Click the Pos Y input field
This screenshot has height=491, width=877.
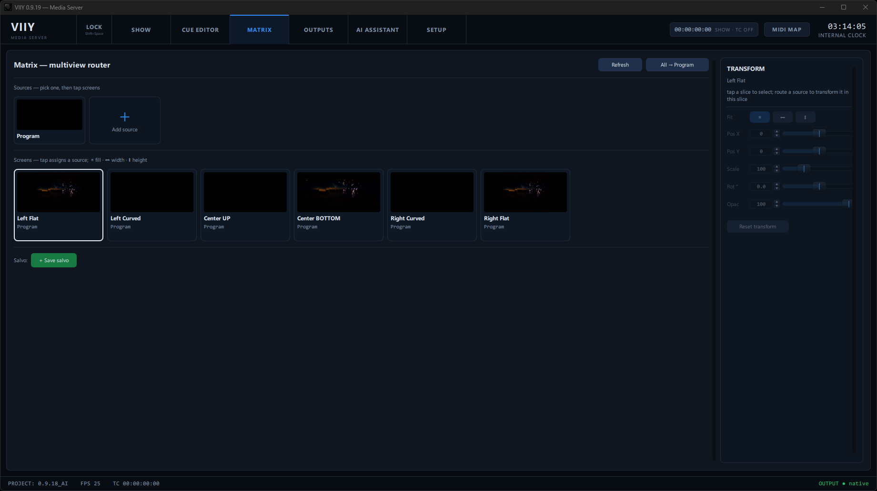click(x=761, y=151)
